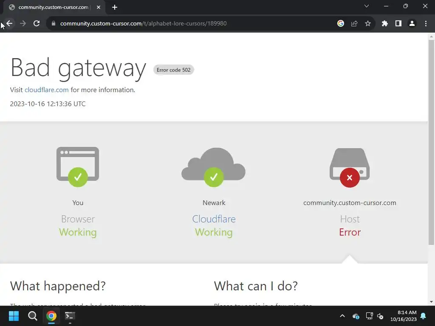Click the Cloudflare cloud icon with checkmark
Image resolution: width=435 pixels, height=326 pixels.
(213, 167)
